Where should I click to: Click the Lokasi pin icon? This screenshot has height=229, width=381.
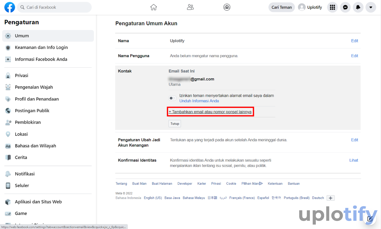8,134
